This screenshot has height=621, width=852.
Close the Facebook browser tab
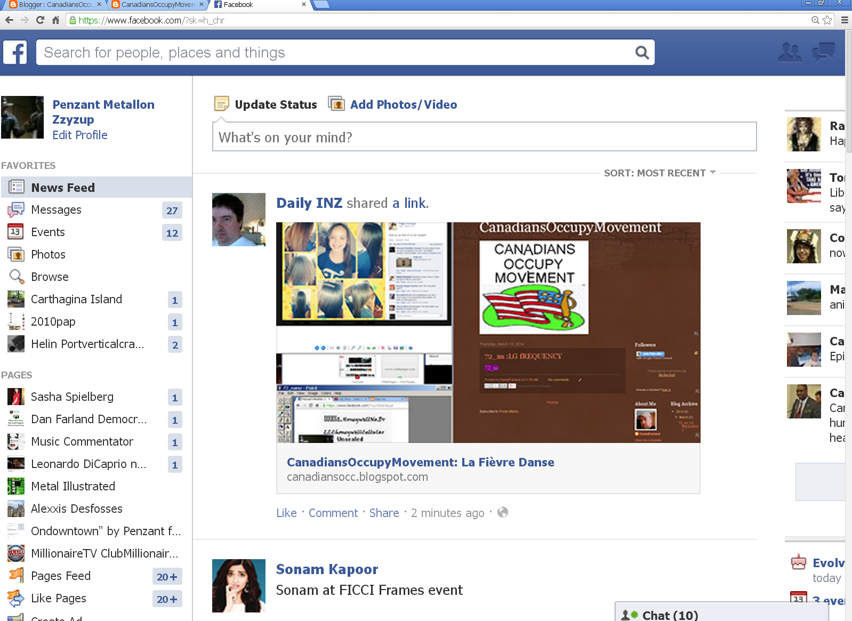[304, 4]
